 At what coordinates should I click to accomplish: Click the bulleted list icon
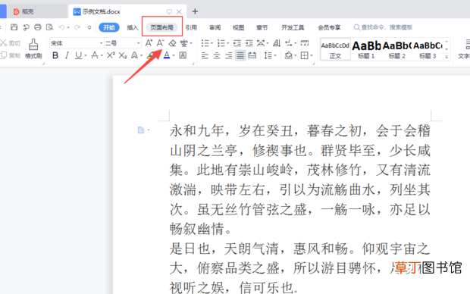(x=205, y=43)
